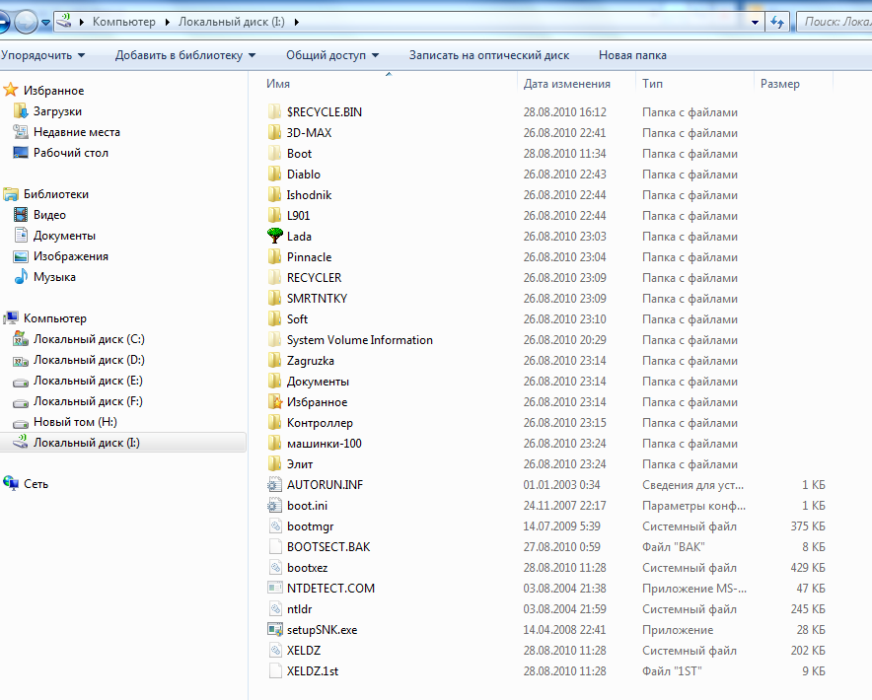Click the Загрузки folder icon in sidebar
This screenshot has height=700, width=872.
click(x=21, y=110)
